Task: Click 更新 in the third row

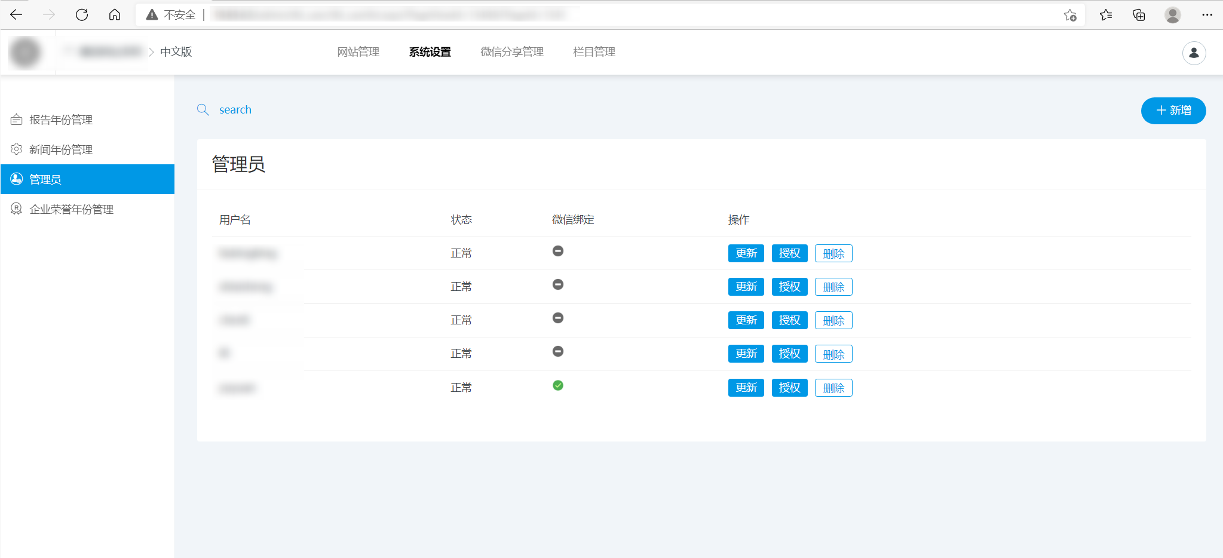Action: click(x=746, y=320)
